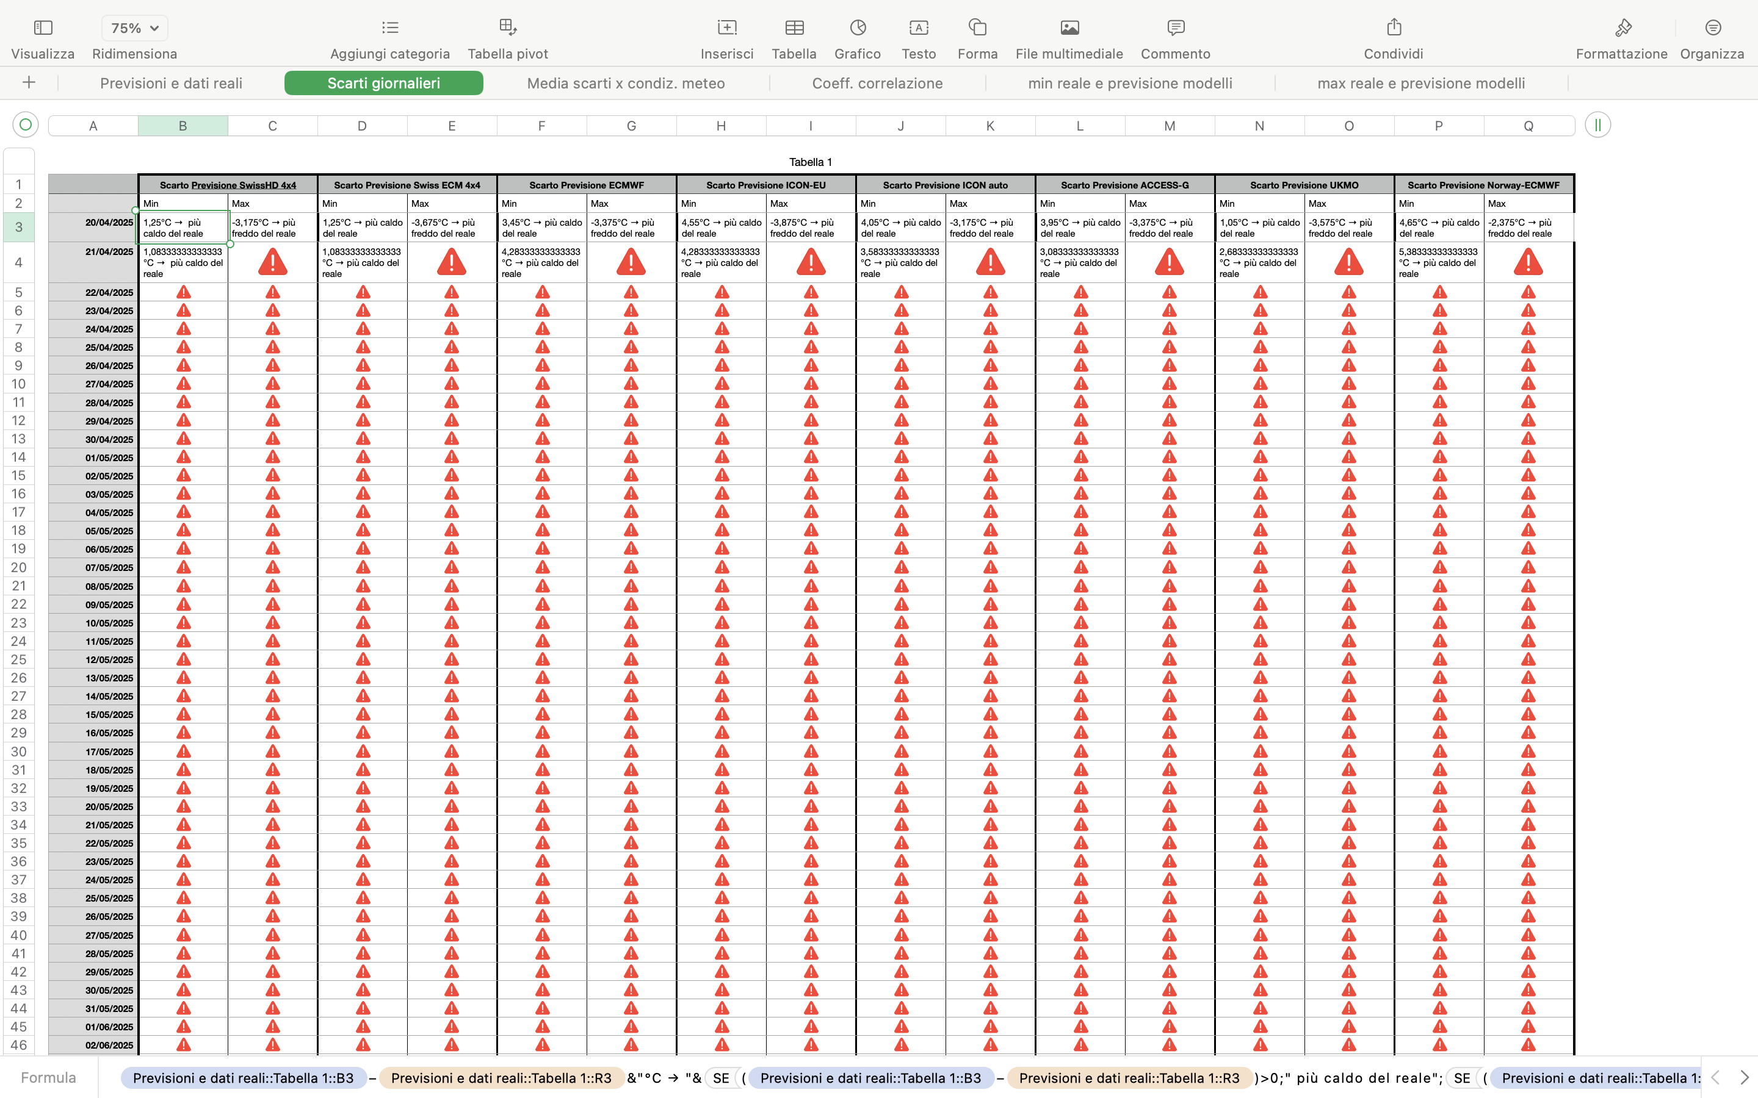Screen dimensions: 1758x1098
Task: Add a comment with Commento icon
Action: [x=1174, y=27]
